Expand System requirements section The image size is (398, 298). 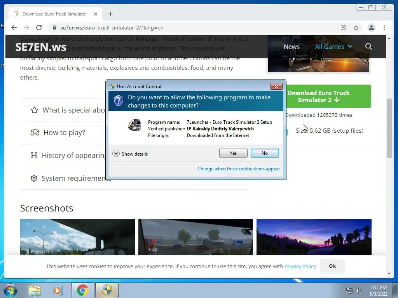(63, 178)
